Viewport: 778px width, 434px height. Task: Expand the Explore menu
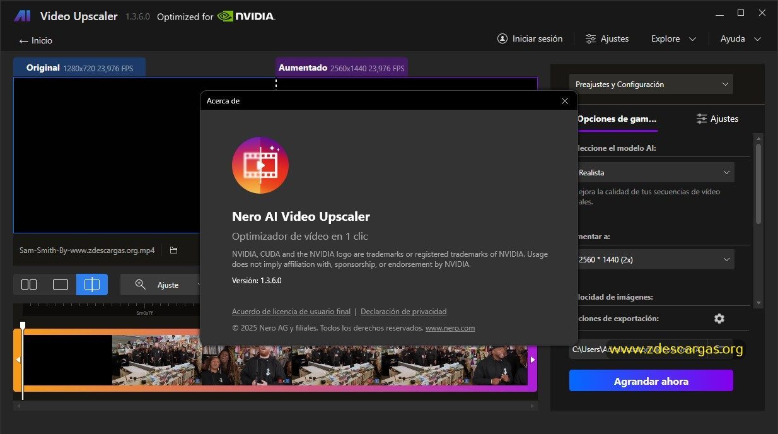coord(673,38)
